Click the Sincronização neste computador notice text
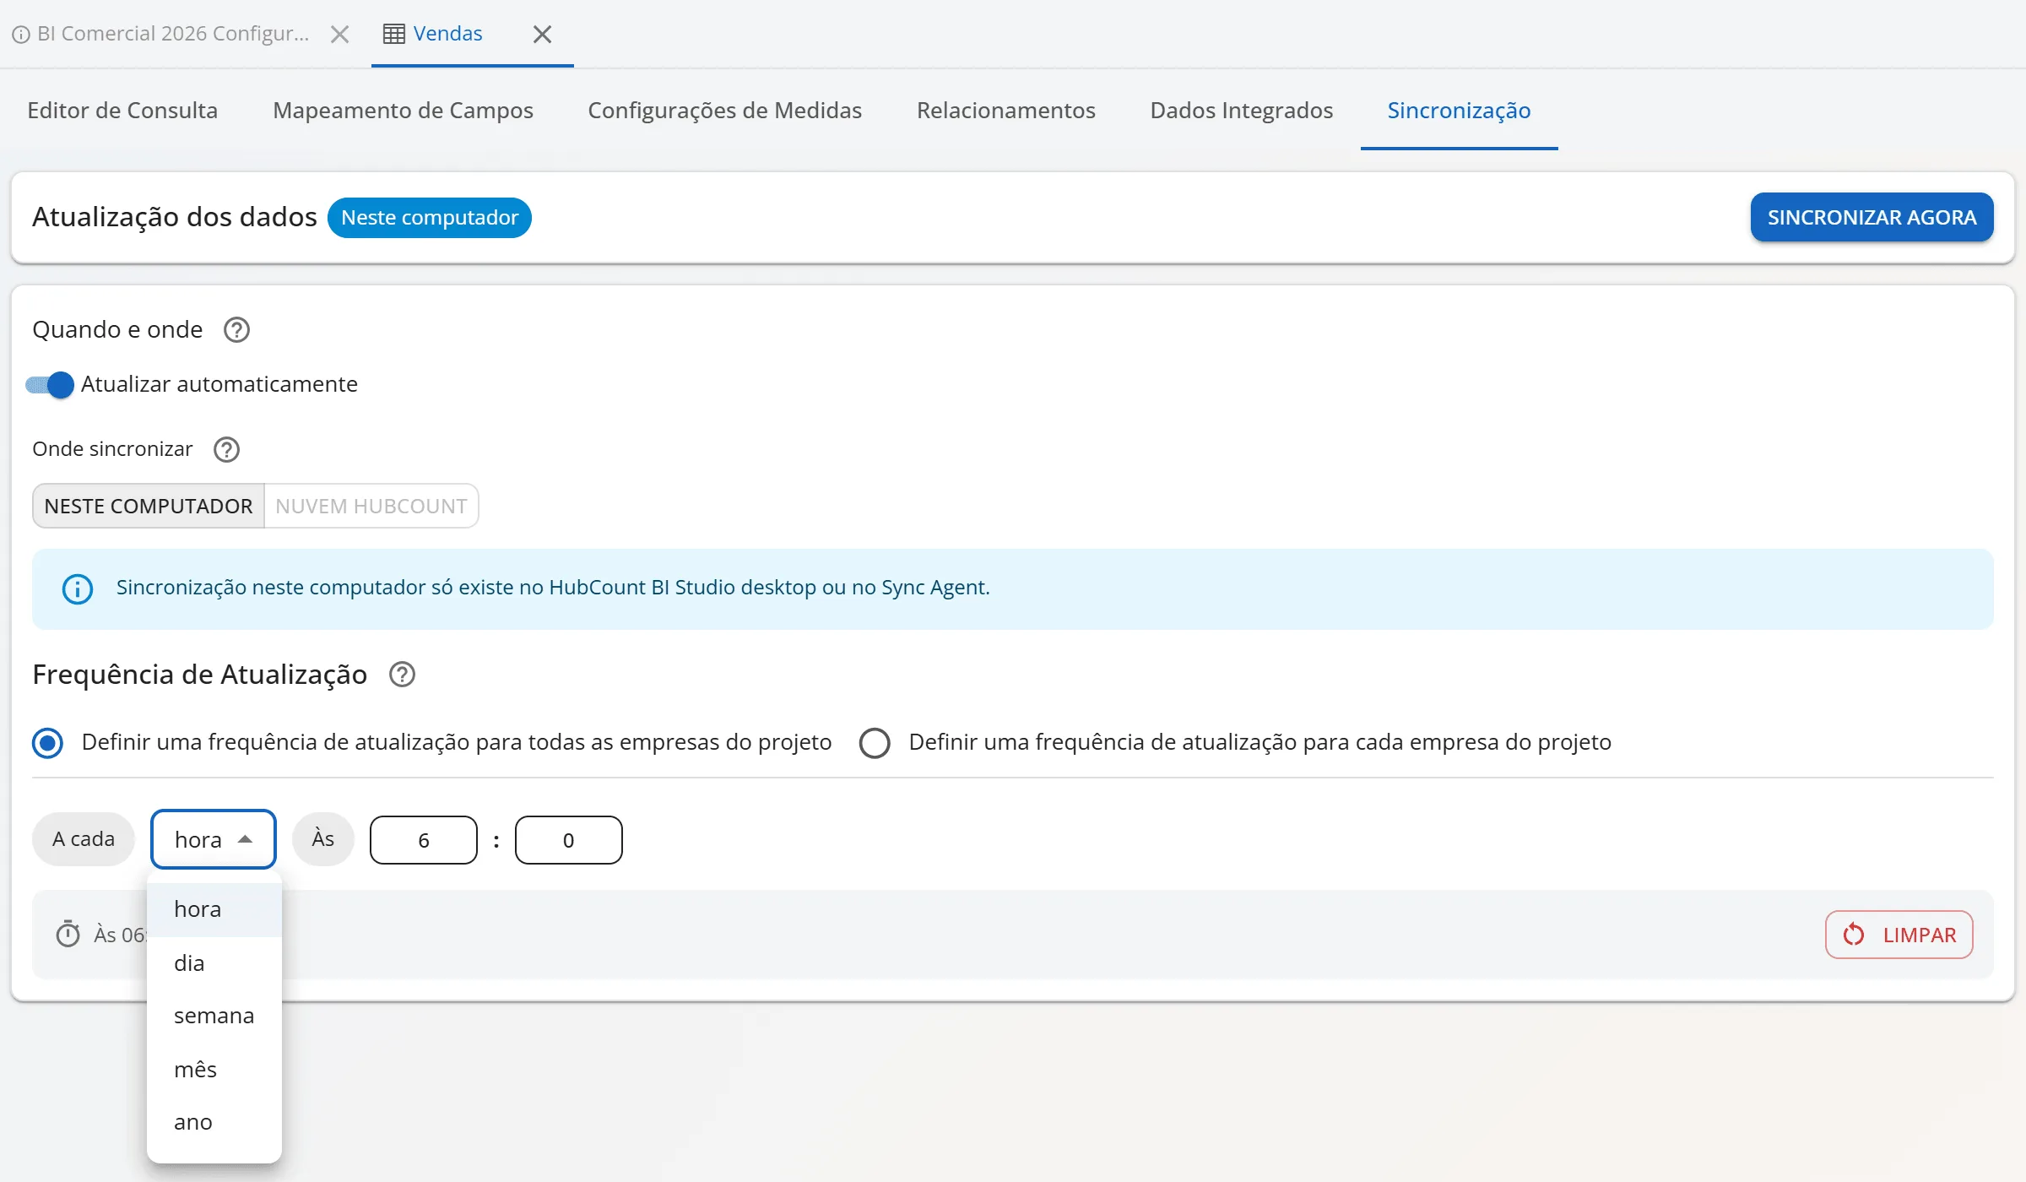Image resolution: width=2026 pixels, height=1182 pixels. [x=553, y=588]
